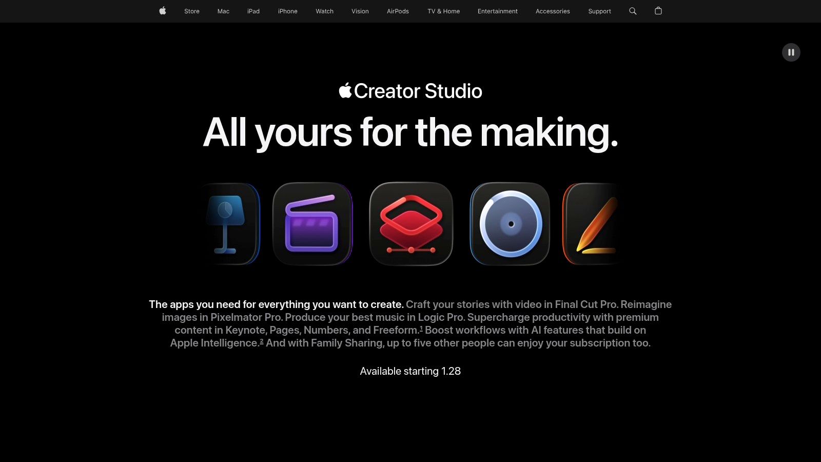Image resolution: width=821 pixels, height=462 pixels.
Task: Select Watch in the top navigation
Action: (324, 11)
